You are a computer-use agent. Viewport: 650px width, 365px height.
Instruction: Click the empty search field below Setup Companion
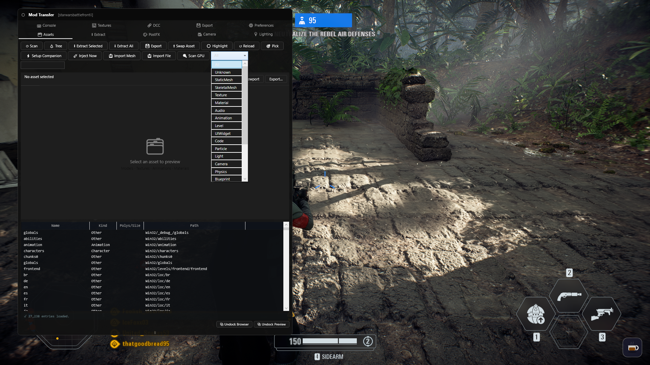point(42,65)
